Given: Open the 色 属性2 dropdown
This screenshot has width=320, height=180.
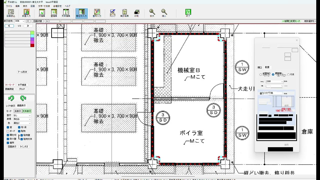Looking at the screenshot, I should coord(22,123).
